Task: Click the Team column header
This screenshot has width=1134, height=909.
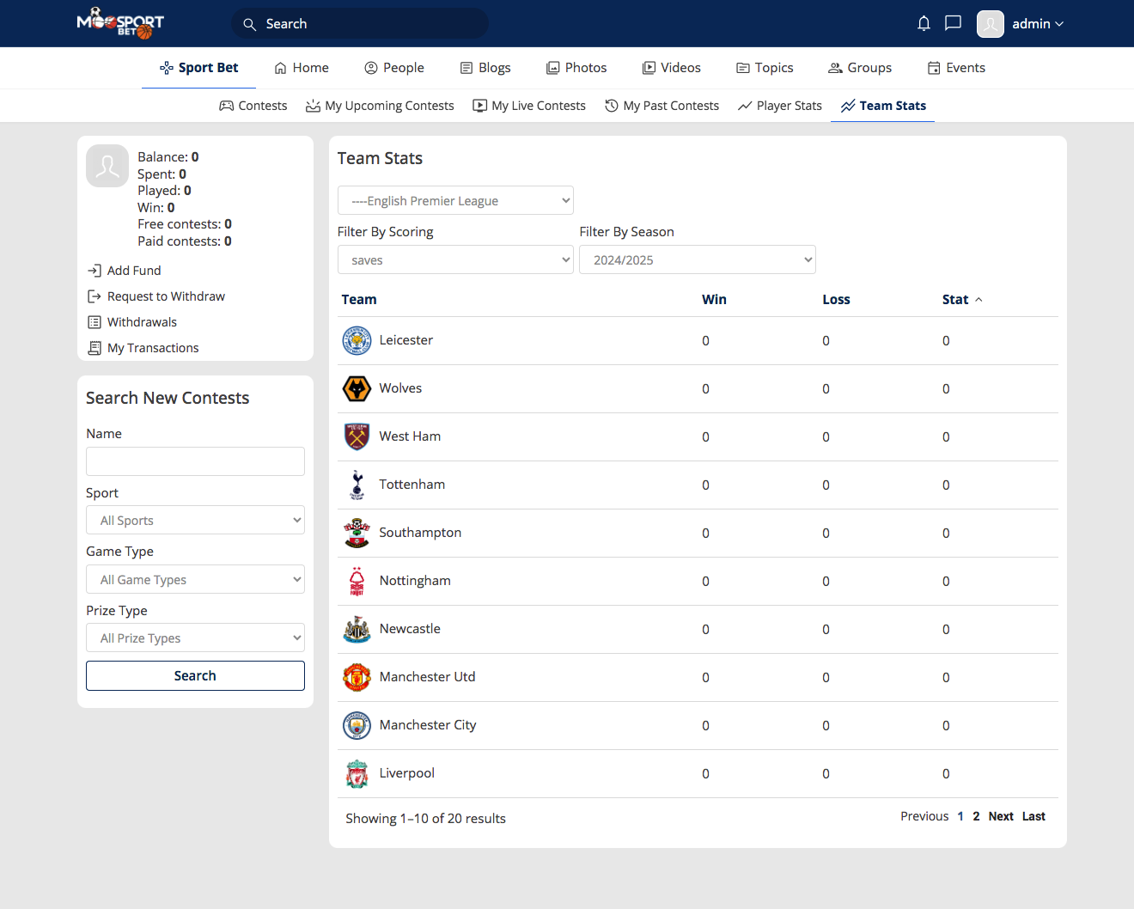Action: [359, 299]
